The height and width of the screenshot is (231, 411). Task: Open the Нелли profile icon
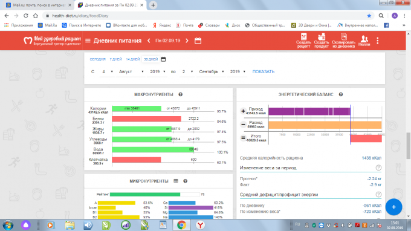pos(364,41)
